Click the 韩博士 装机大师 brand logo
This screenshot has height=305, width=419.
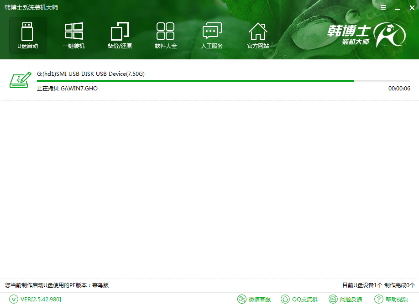tap(366, 36)
